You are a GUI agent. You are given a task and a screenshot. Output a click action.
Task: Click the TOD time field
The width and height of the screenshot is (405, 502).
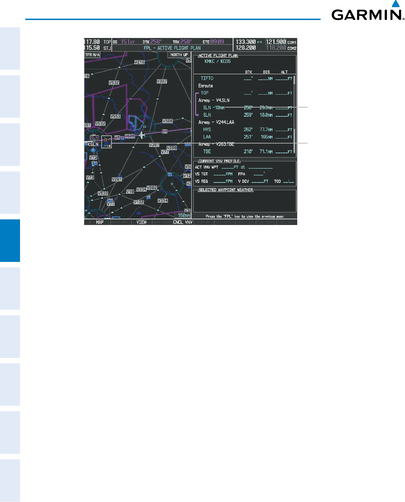pos(289,181)
